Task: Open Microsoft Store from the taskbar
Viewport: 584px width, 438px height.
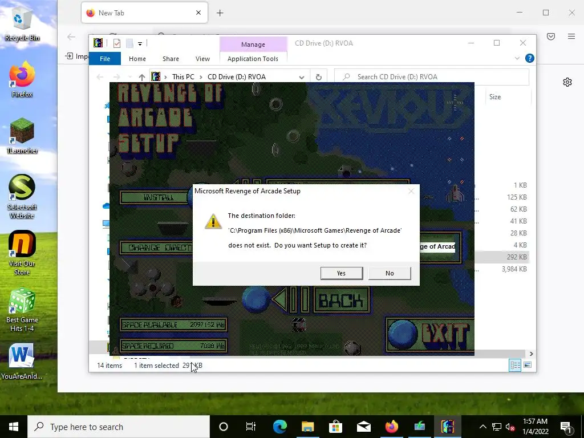Action: [335, 427]
